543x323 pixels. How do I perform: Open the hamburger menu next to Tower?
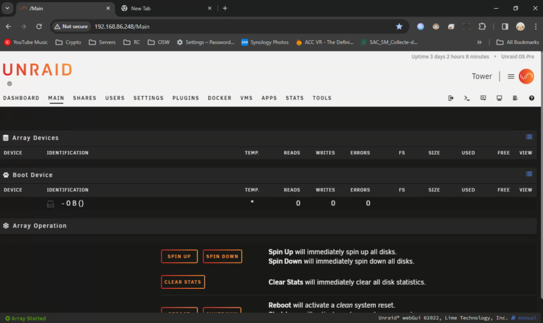[x=511, y=76]
